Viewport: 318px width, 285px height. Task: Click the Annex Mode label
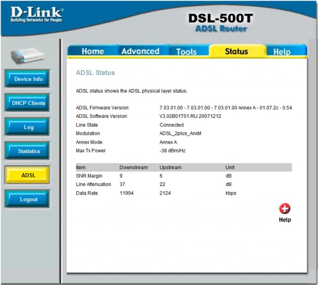[x=89, y=142]
